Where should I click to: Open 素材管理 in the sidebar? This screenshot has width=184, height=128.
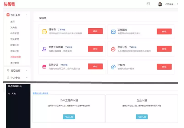[x=15, y=63]
